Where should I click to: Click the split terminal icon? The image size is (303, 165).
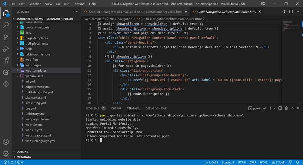280,108
